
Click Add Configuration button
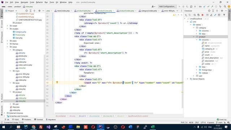[167, 6]
